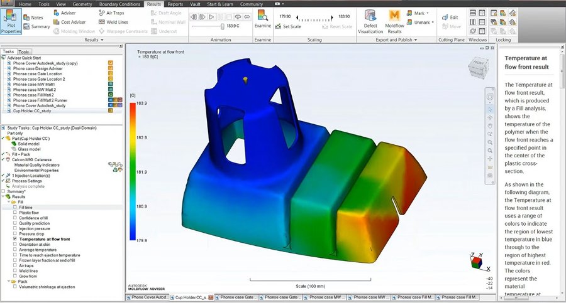Screen dimensions: 566x303
Task: Enable the Fill time result
Action: tap(15, 207)
